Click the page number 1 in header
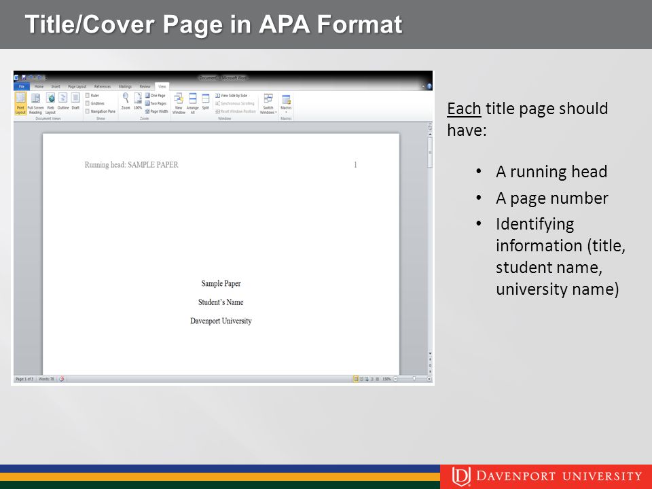 [355, 164]
